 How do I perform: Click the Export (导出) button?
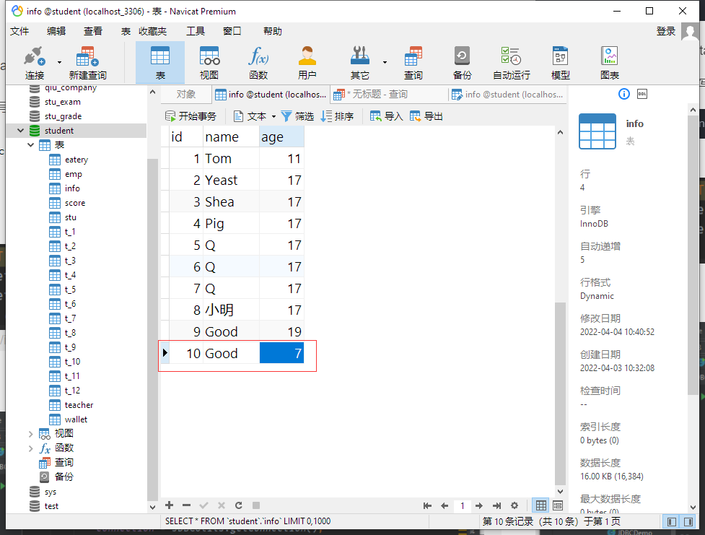click(x=426, y=116)
